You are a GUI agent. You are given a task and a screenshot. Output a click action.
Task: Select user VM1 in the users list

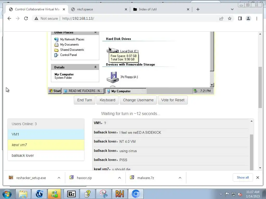coord(46,134)
